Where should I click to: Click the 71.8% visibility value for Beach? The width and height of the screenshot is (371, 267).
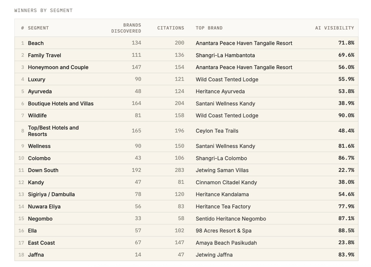[x=346, y=43]
